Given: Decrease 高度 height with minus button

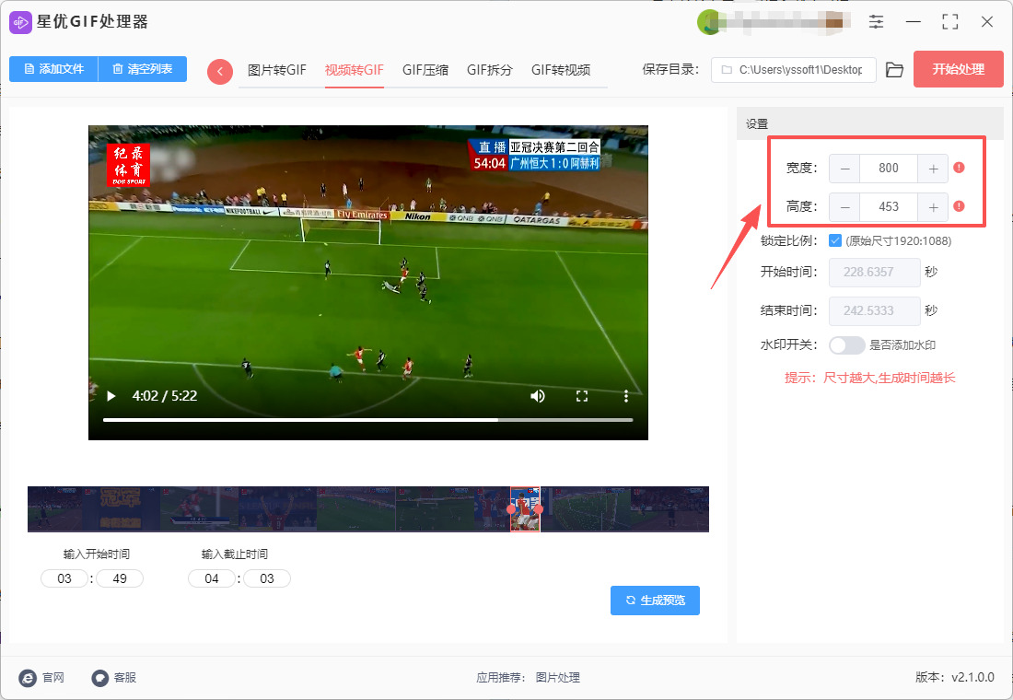Looking at the screenshot, I should (844, 207).
